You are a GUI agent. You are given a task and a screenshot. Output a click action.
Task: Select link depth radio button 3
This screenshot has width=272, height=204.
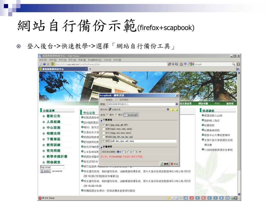[134, 152]
